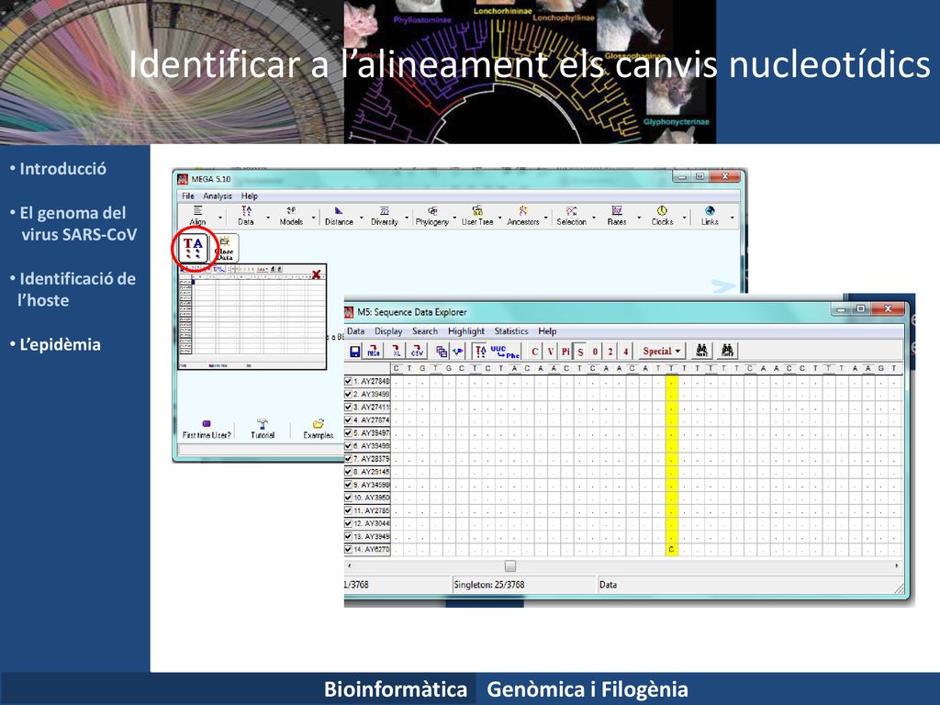Click the Close Data button
The image size is (940, 705).
pos(224,248)
